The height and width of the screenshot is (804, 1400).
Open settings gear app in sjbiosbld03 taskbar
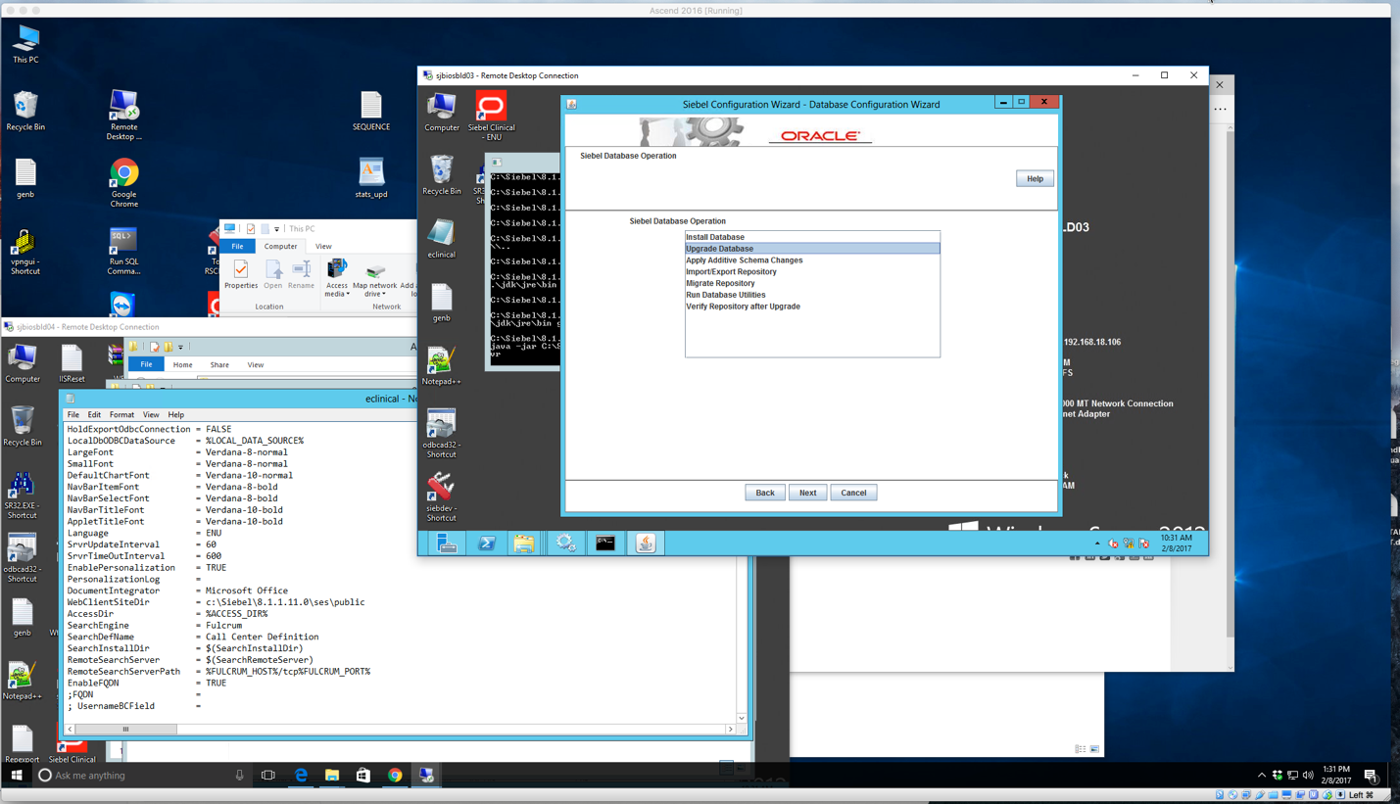point(565,544)
